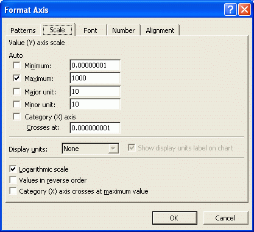Click the Crosses at value field
This screenshot has width=254, height=232.
point(95,128)
